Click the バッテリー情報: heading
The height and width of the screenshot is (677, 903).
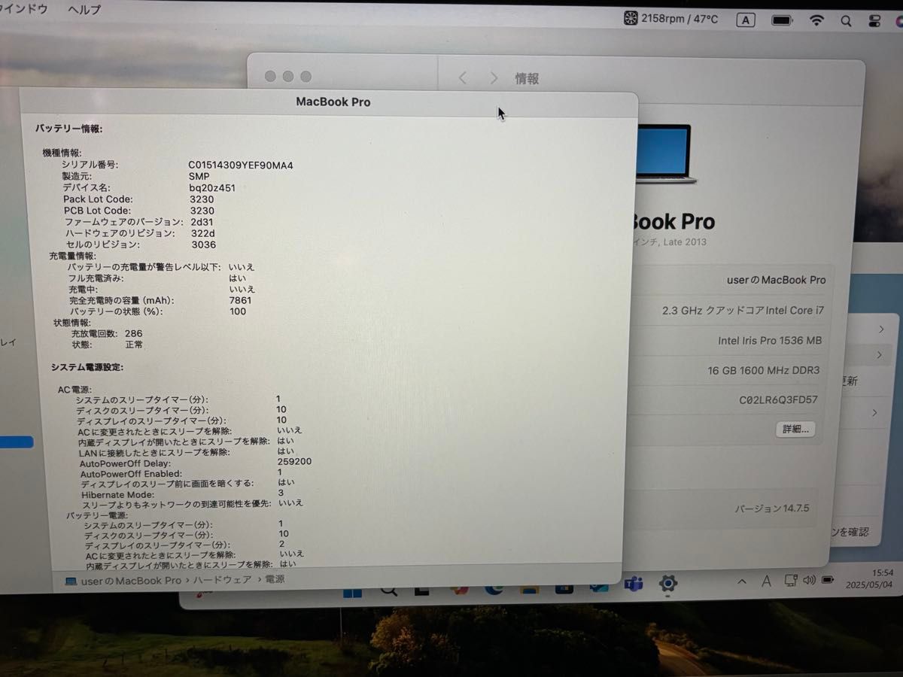68,129
